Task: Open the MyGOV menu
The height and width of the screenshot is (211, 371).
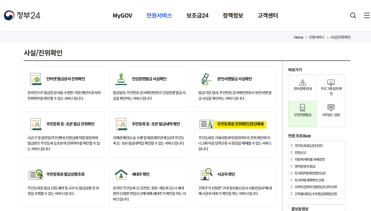Action: (122, 16)
